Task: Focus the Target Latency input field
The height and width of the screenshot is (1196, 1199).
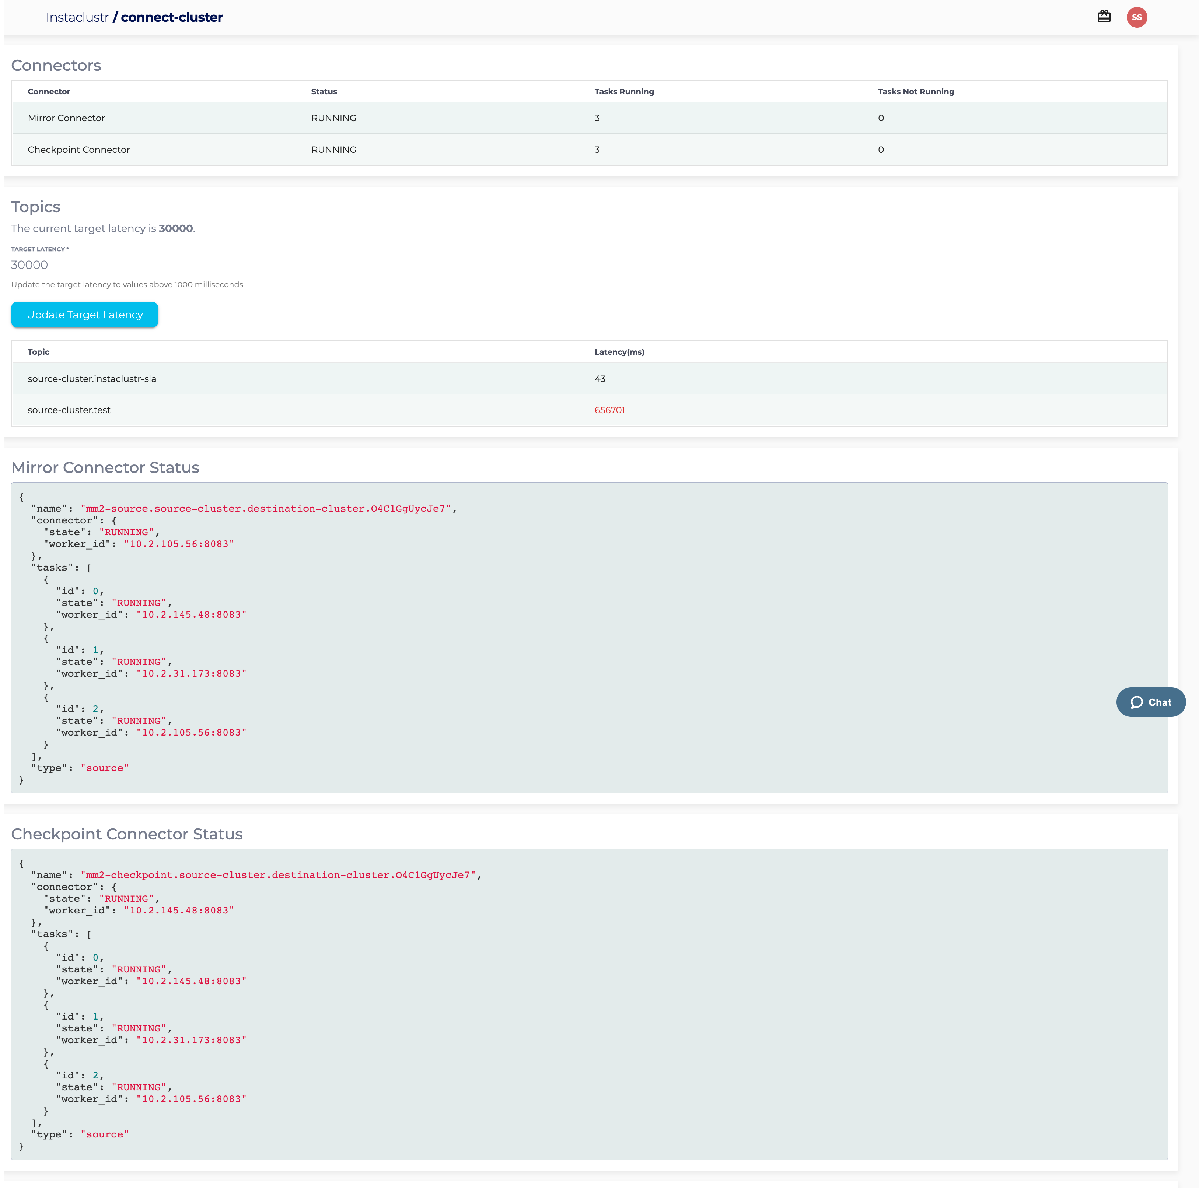Action: click(x=258, y=265)
